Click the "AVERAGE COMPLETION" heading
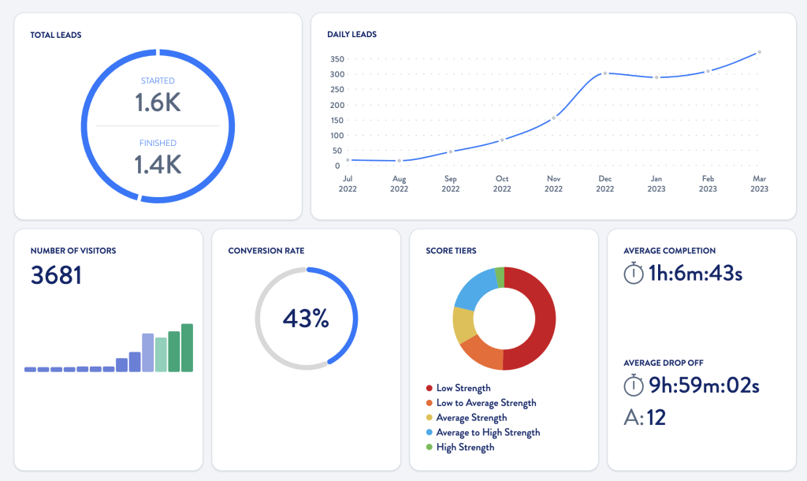The height and width of the screenshot is (481, 807). (670, 251)
